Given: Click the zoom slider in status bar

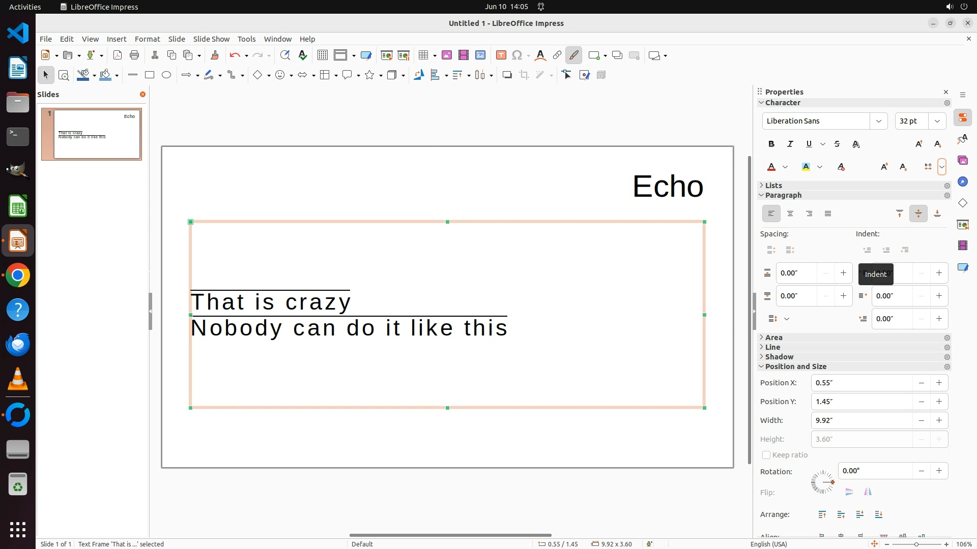Looking at the screenshot, I should pyautogui.click(x=916, y=544).
